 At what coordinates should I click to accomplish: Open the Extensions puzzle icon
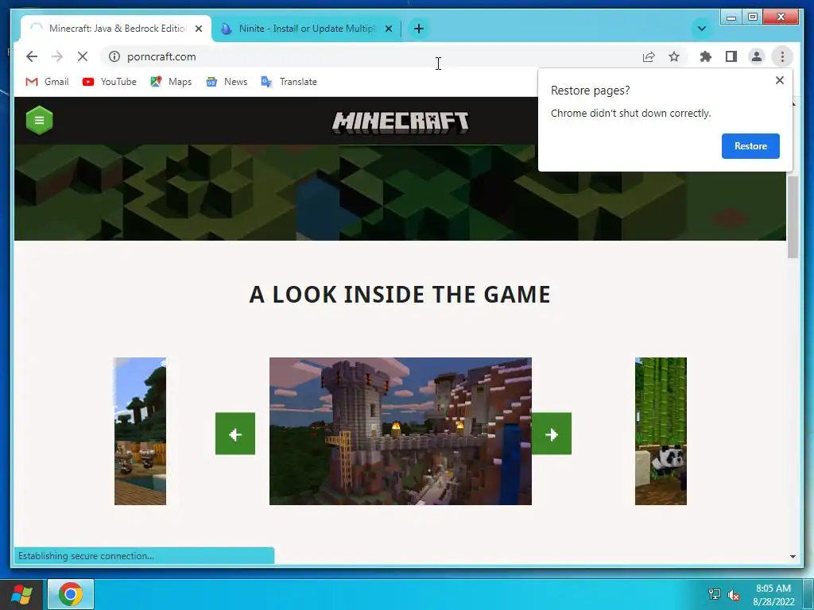point(706,56)
